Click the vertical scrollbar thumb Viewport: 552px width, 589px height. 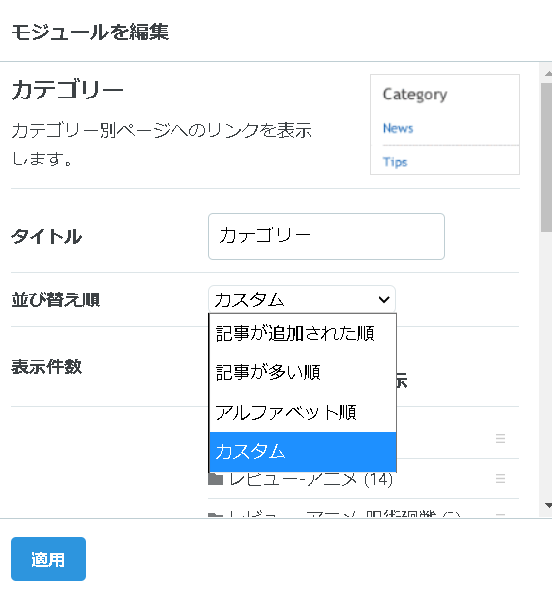546,158
